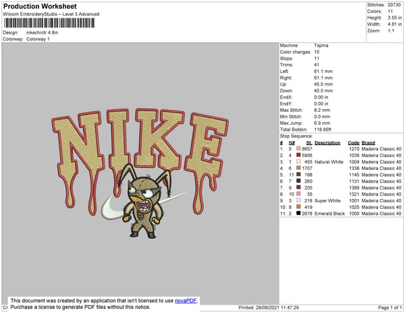Click the 'Natural White' description
The height and width of the screenshot is (313, 405).
329,162
